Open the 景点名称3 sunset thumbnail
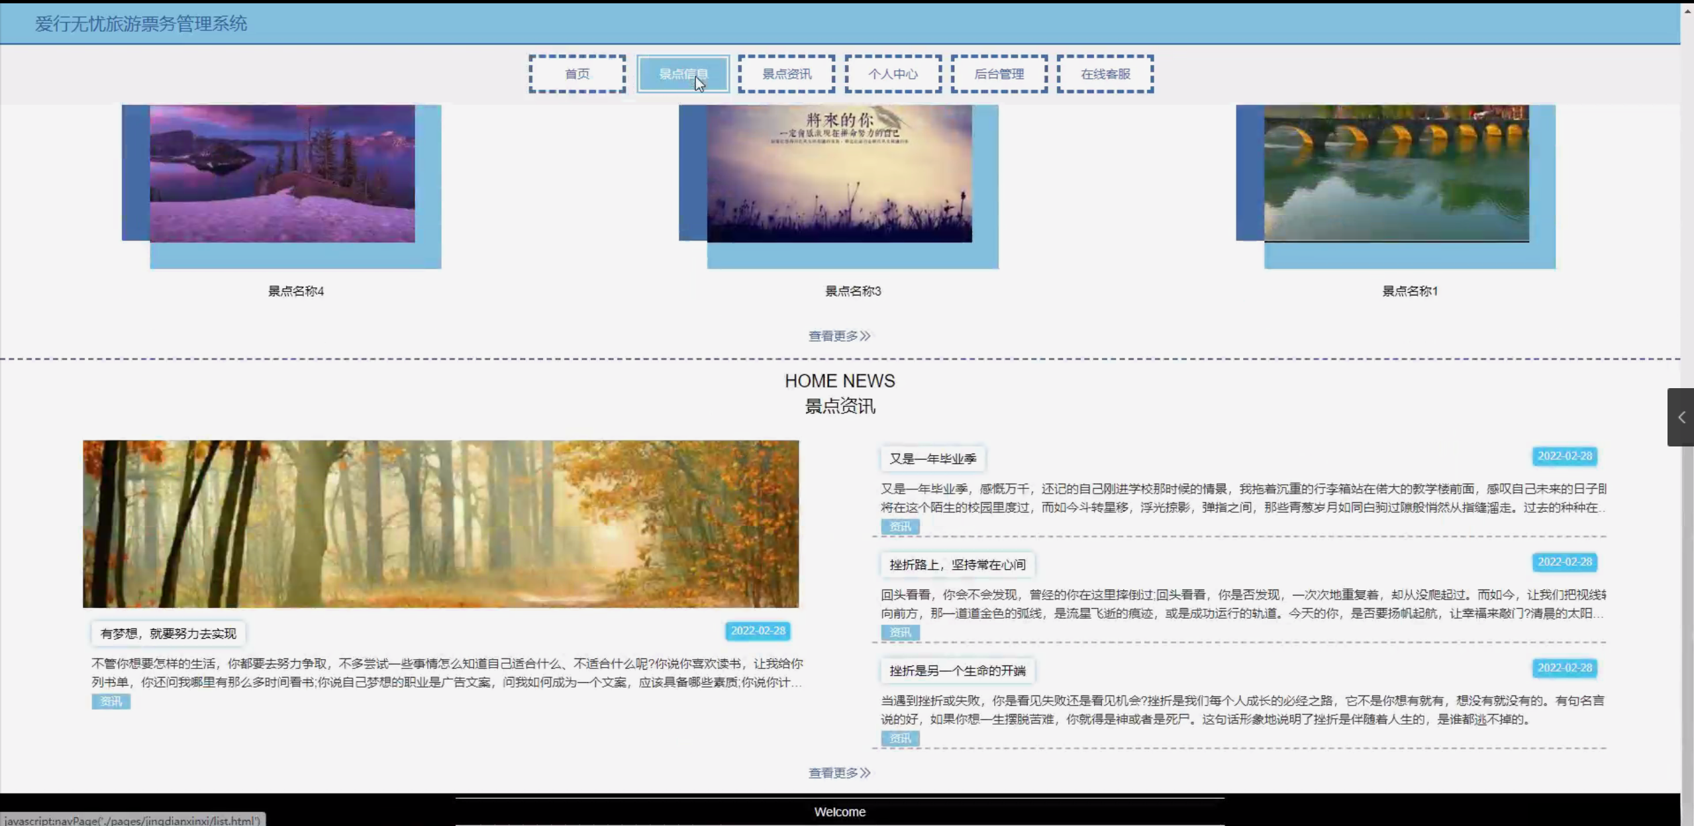Screen dimensions: 1694x826 839,174
